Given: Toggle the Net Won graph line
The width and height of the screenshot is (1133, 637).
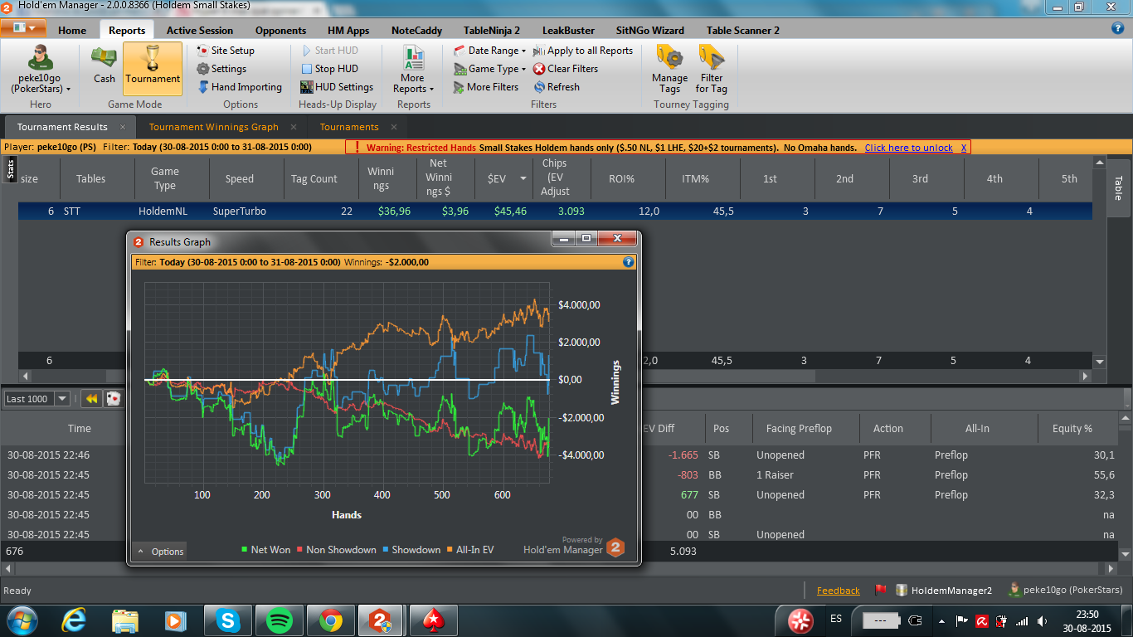Looking at the screenshot, I should (265, 550).
